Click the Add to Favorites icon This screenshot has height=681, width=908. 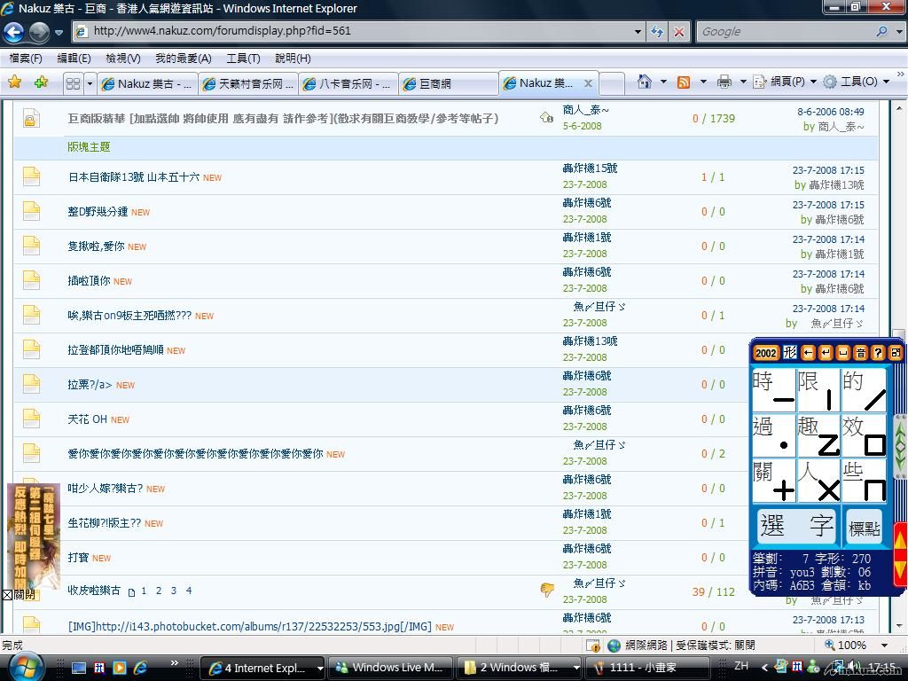pos(41,82)
